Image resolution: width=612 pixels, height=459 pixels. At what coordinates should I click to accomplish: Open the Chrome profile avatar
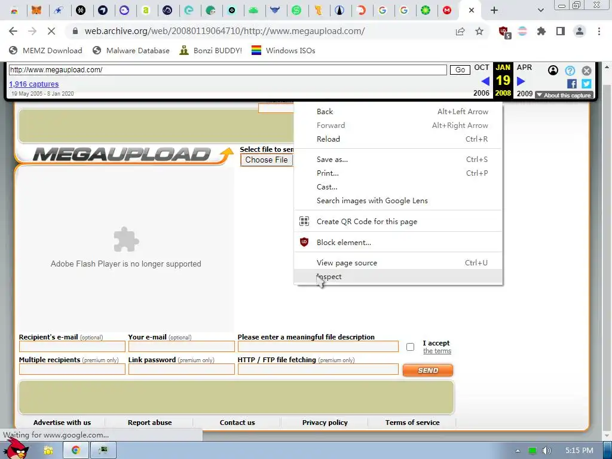pyautogui.click(x=580, y=31)
